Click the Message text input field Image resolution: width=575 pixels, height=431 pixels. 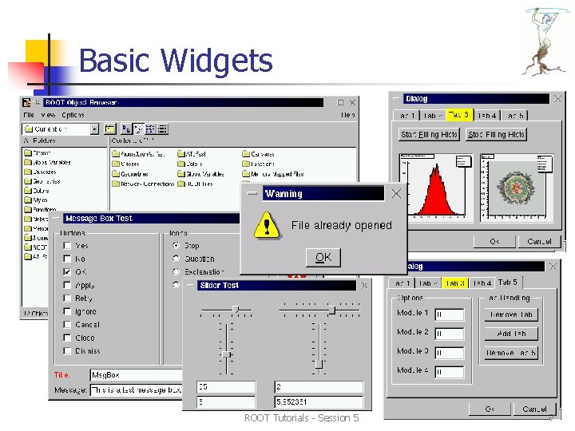136,390
